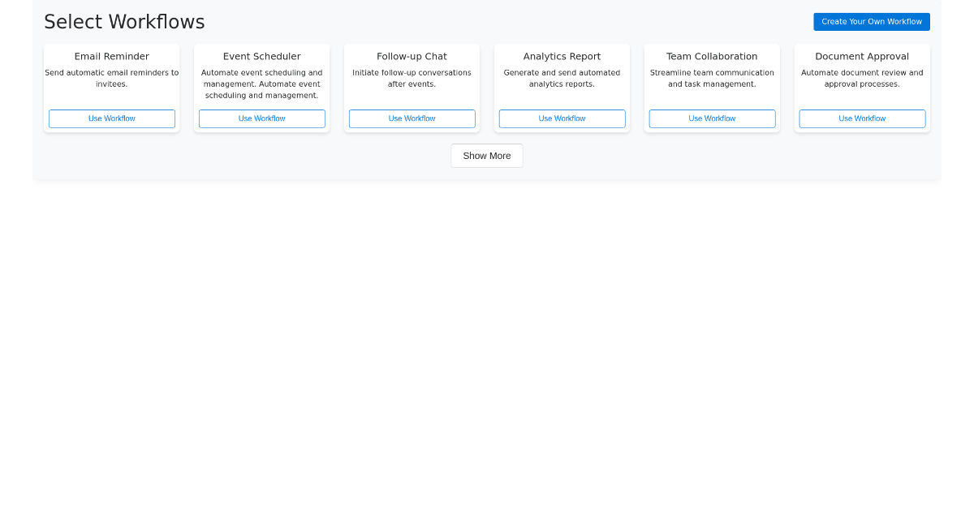Click the Email Reminder card title
The height and width of the screenshot is (511, 974).
pyautogui.click(x=111, y=56)
